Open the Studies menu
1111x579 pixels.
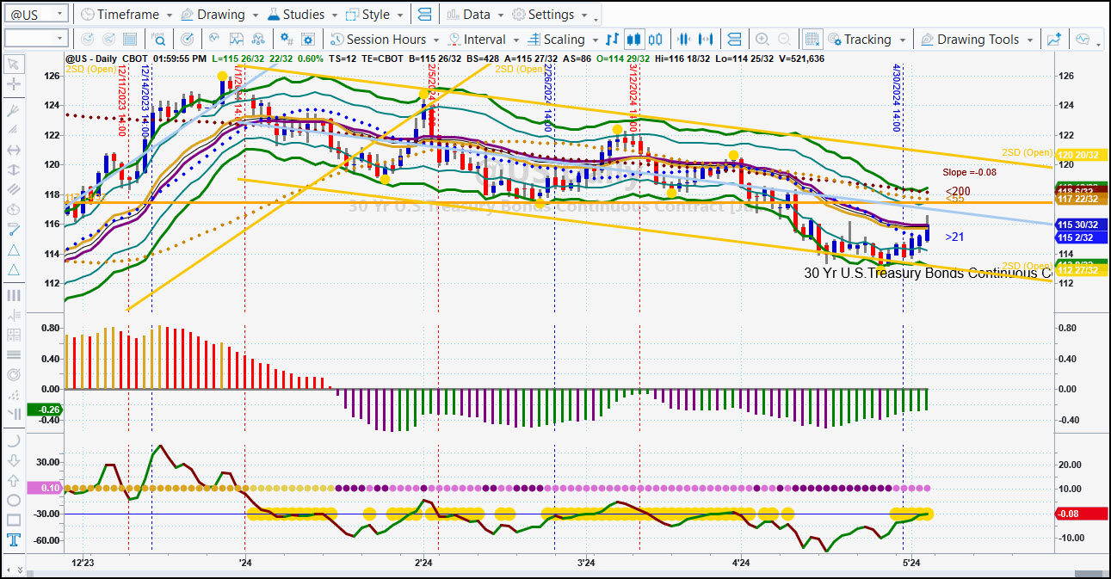click(x=302, y=15)
